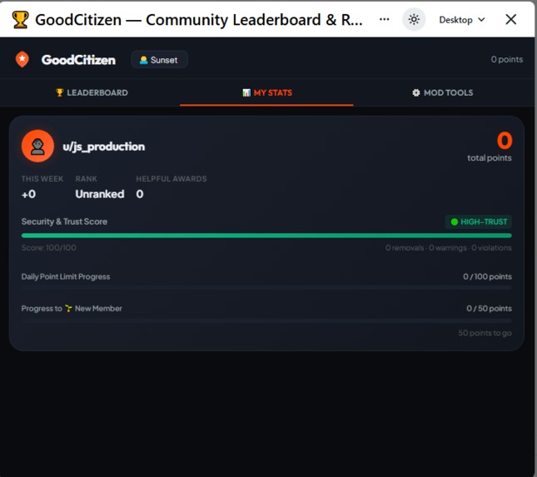Click the 'Score: 100/100' text
Viewport: 537px width, 477px height.
coord(48,247)
